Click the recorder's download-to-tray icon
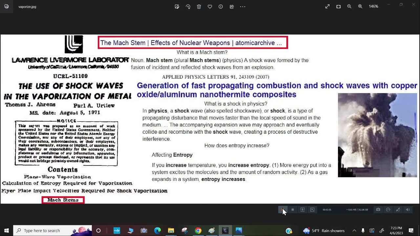This screenshot has width=420, height=236. [x=303, y=209]
